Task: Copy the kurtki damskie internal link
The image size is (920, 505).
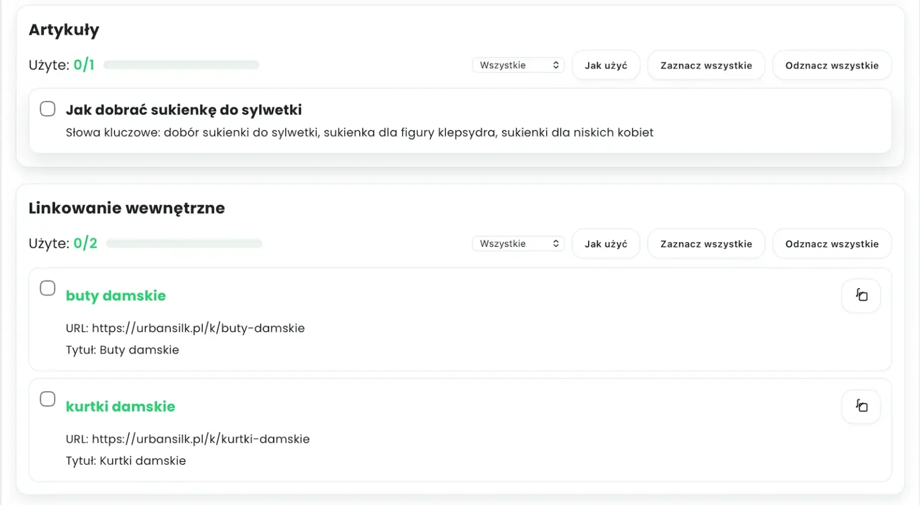Action: point(861,406)
